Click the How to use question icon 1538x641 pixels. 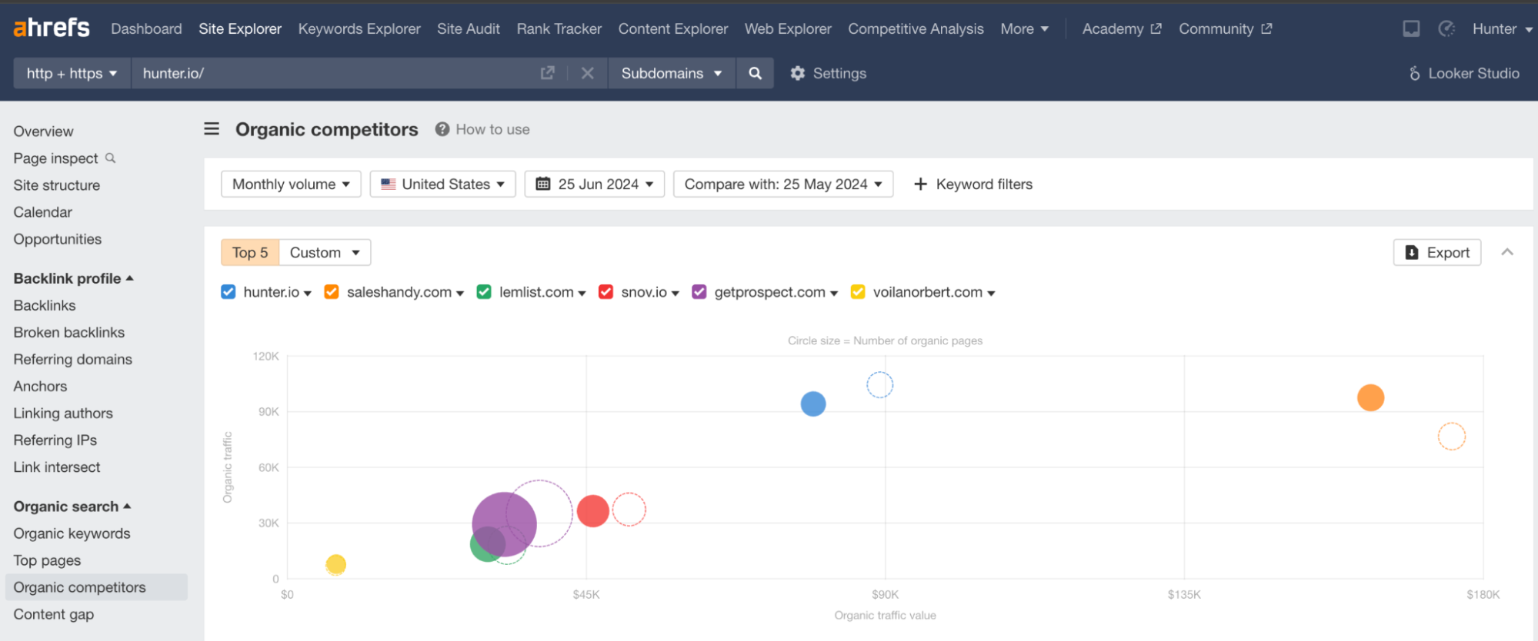coord(442,129)
